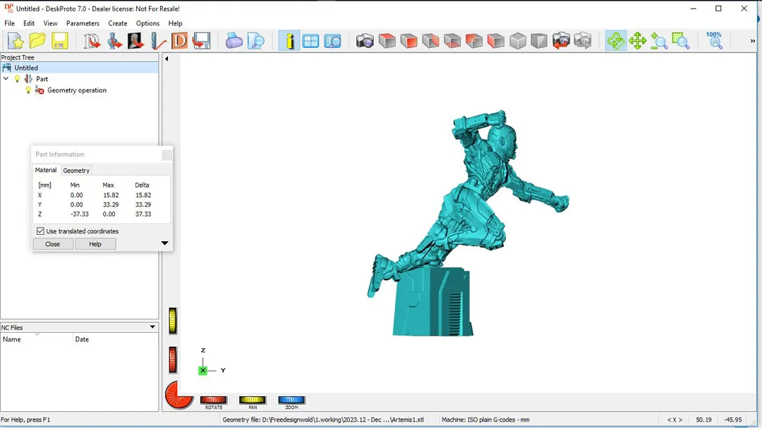Click Close button in Part Information
This screenshot has width=762, height=428.
(x=52, y=244)
